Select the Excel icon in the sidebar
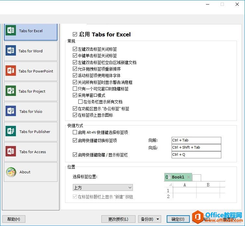 (11, 30)
